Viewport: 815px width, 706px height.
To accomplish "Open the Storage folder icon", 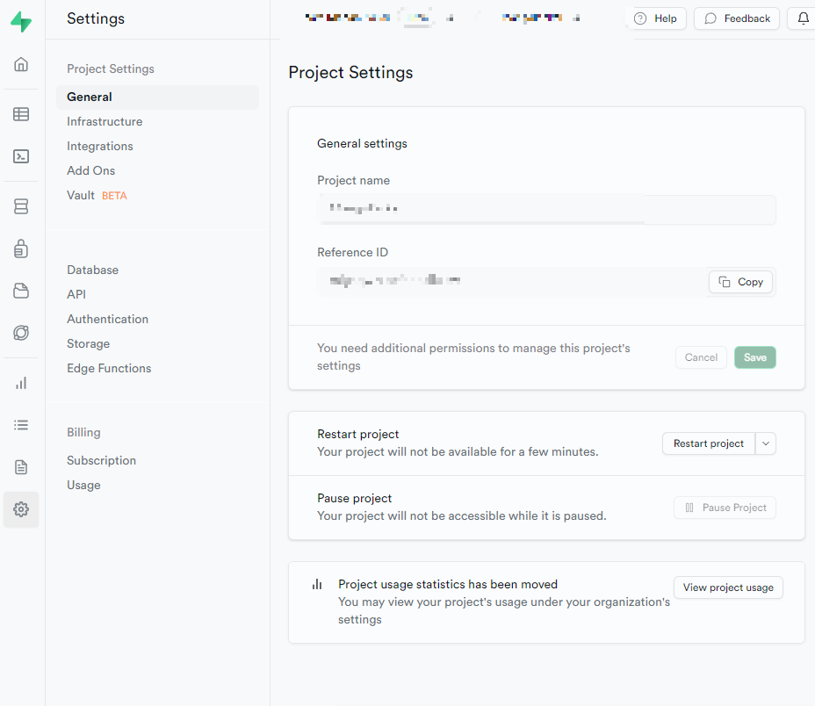I will coord(21,291).
